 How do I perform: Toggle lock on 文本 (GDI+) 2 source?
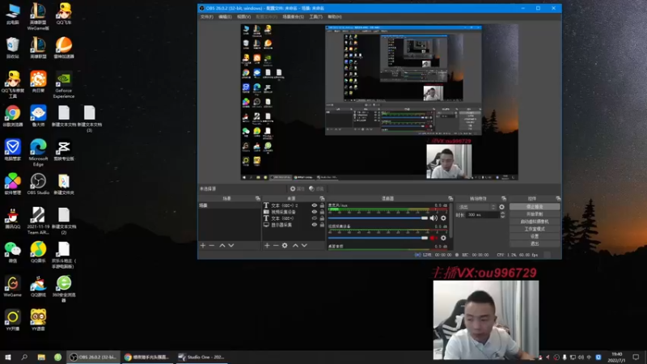(x=322, y=205)
